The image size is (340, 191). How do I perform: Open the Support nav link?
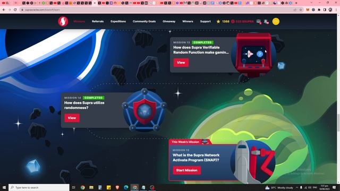click(x=205, y=21)
